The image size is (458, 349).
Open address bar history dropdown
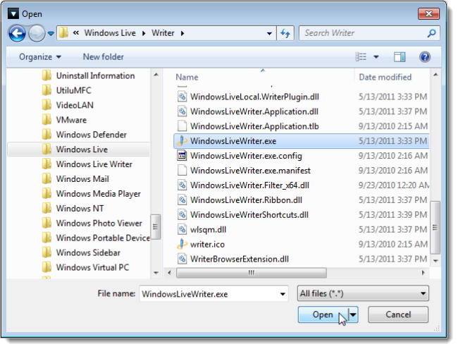click(269, 34)
